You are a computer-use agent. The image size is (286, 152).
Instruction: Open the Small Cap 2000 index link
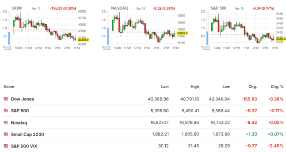pos(27,134)
